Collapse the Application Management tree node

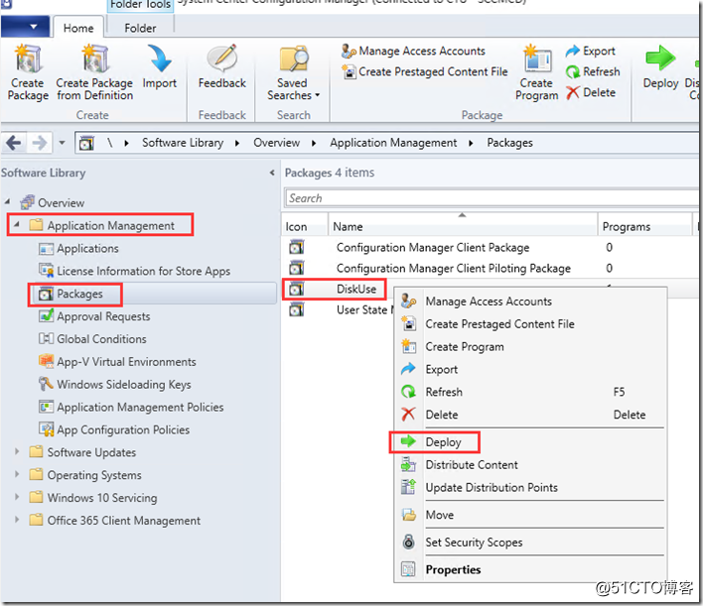tap(17, 224)
